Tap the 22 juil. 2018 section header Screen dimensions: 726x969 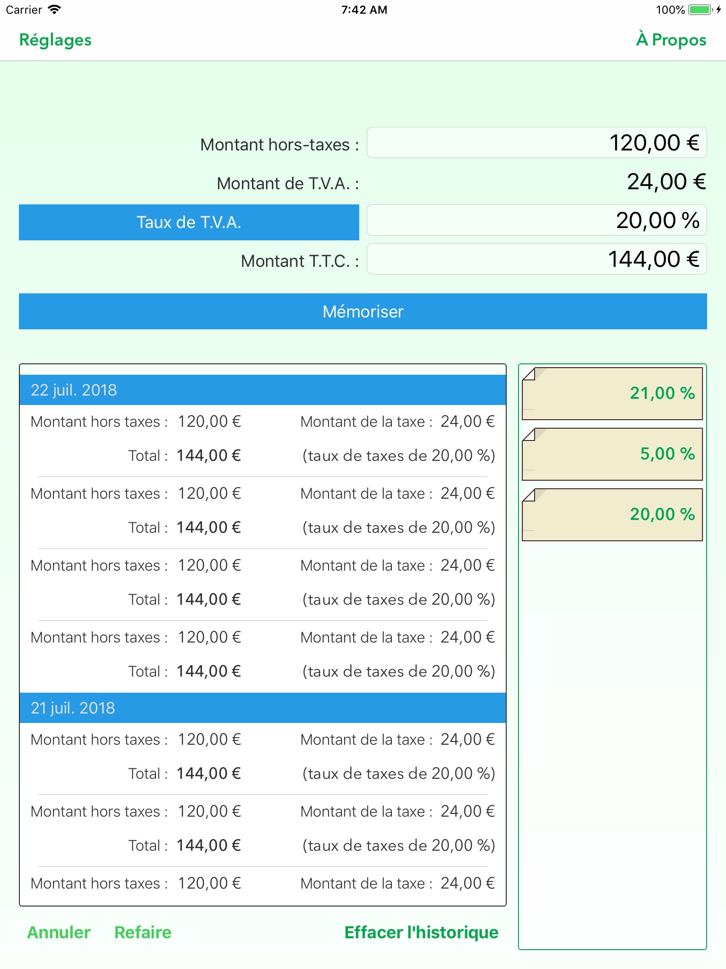coord(263,390)
